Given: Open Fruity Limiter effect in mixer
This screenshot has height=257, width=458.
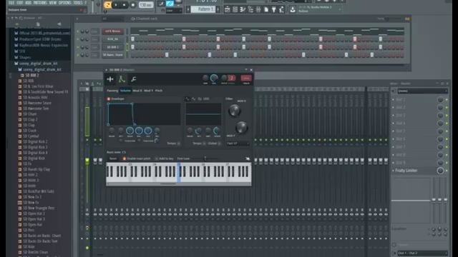Looking at the screenshot, I should pos(406,171).
